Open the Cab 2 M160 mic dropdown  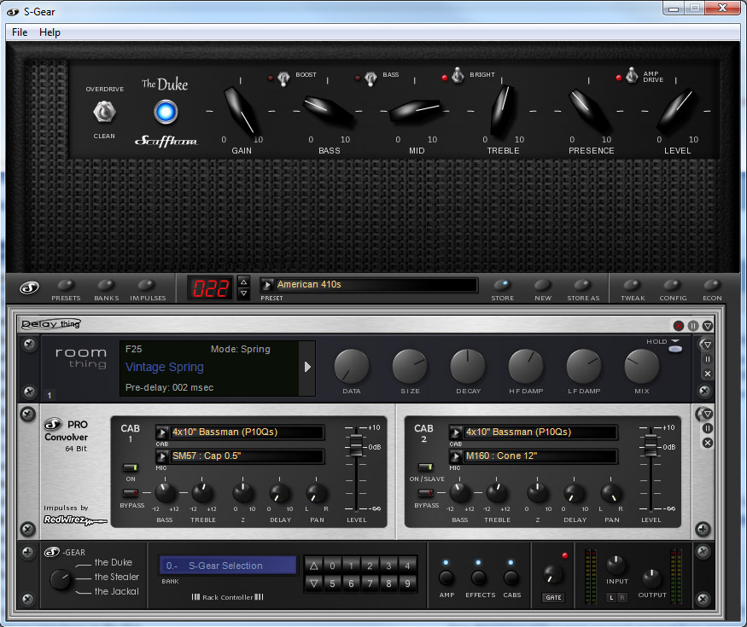(455, 456)
